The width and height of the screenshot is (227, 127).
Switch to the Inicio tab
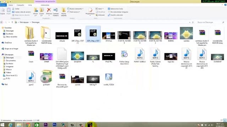coord(11,5)
